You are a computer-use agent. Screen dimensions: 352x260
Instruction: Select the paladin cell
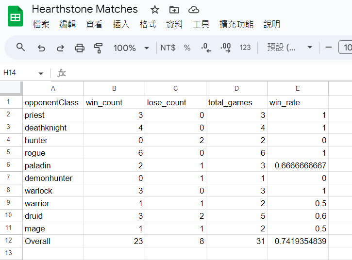coord(53,165)
